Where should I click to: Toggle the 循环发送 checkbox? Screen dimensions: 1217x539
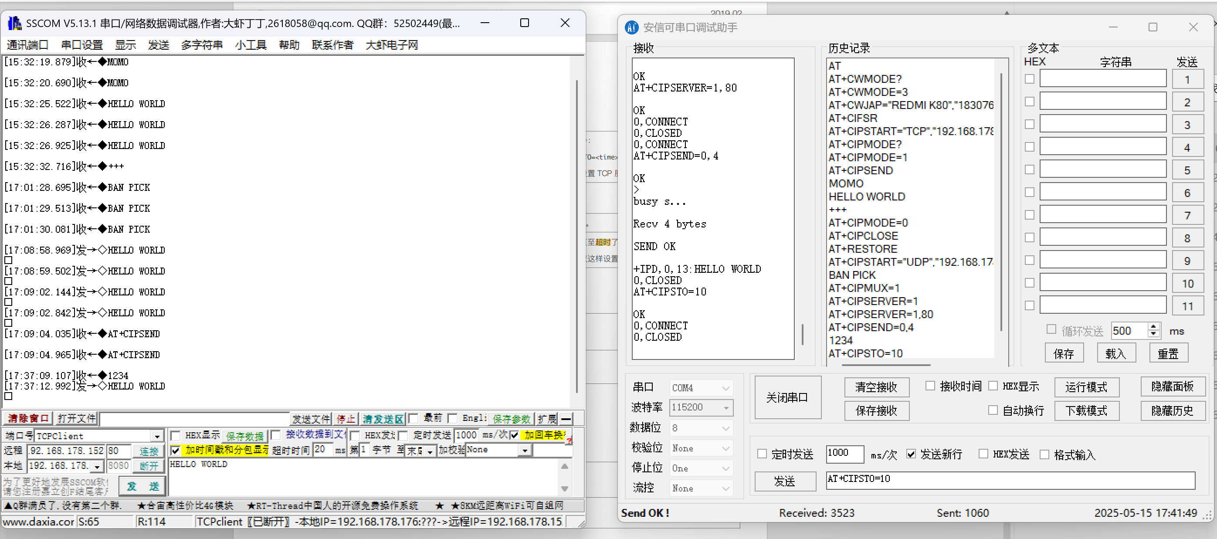tap(1051, 329)
